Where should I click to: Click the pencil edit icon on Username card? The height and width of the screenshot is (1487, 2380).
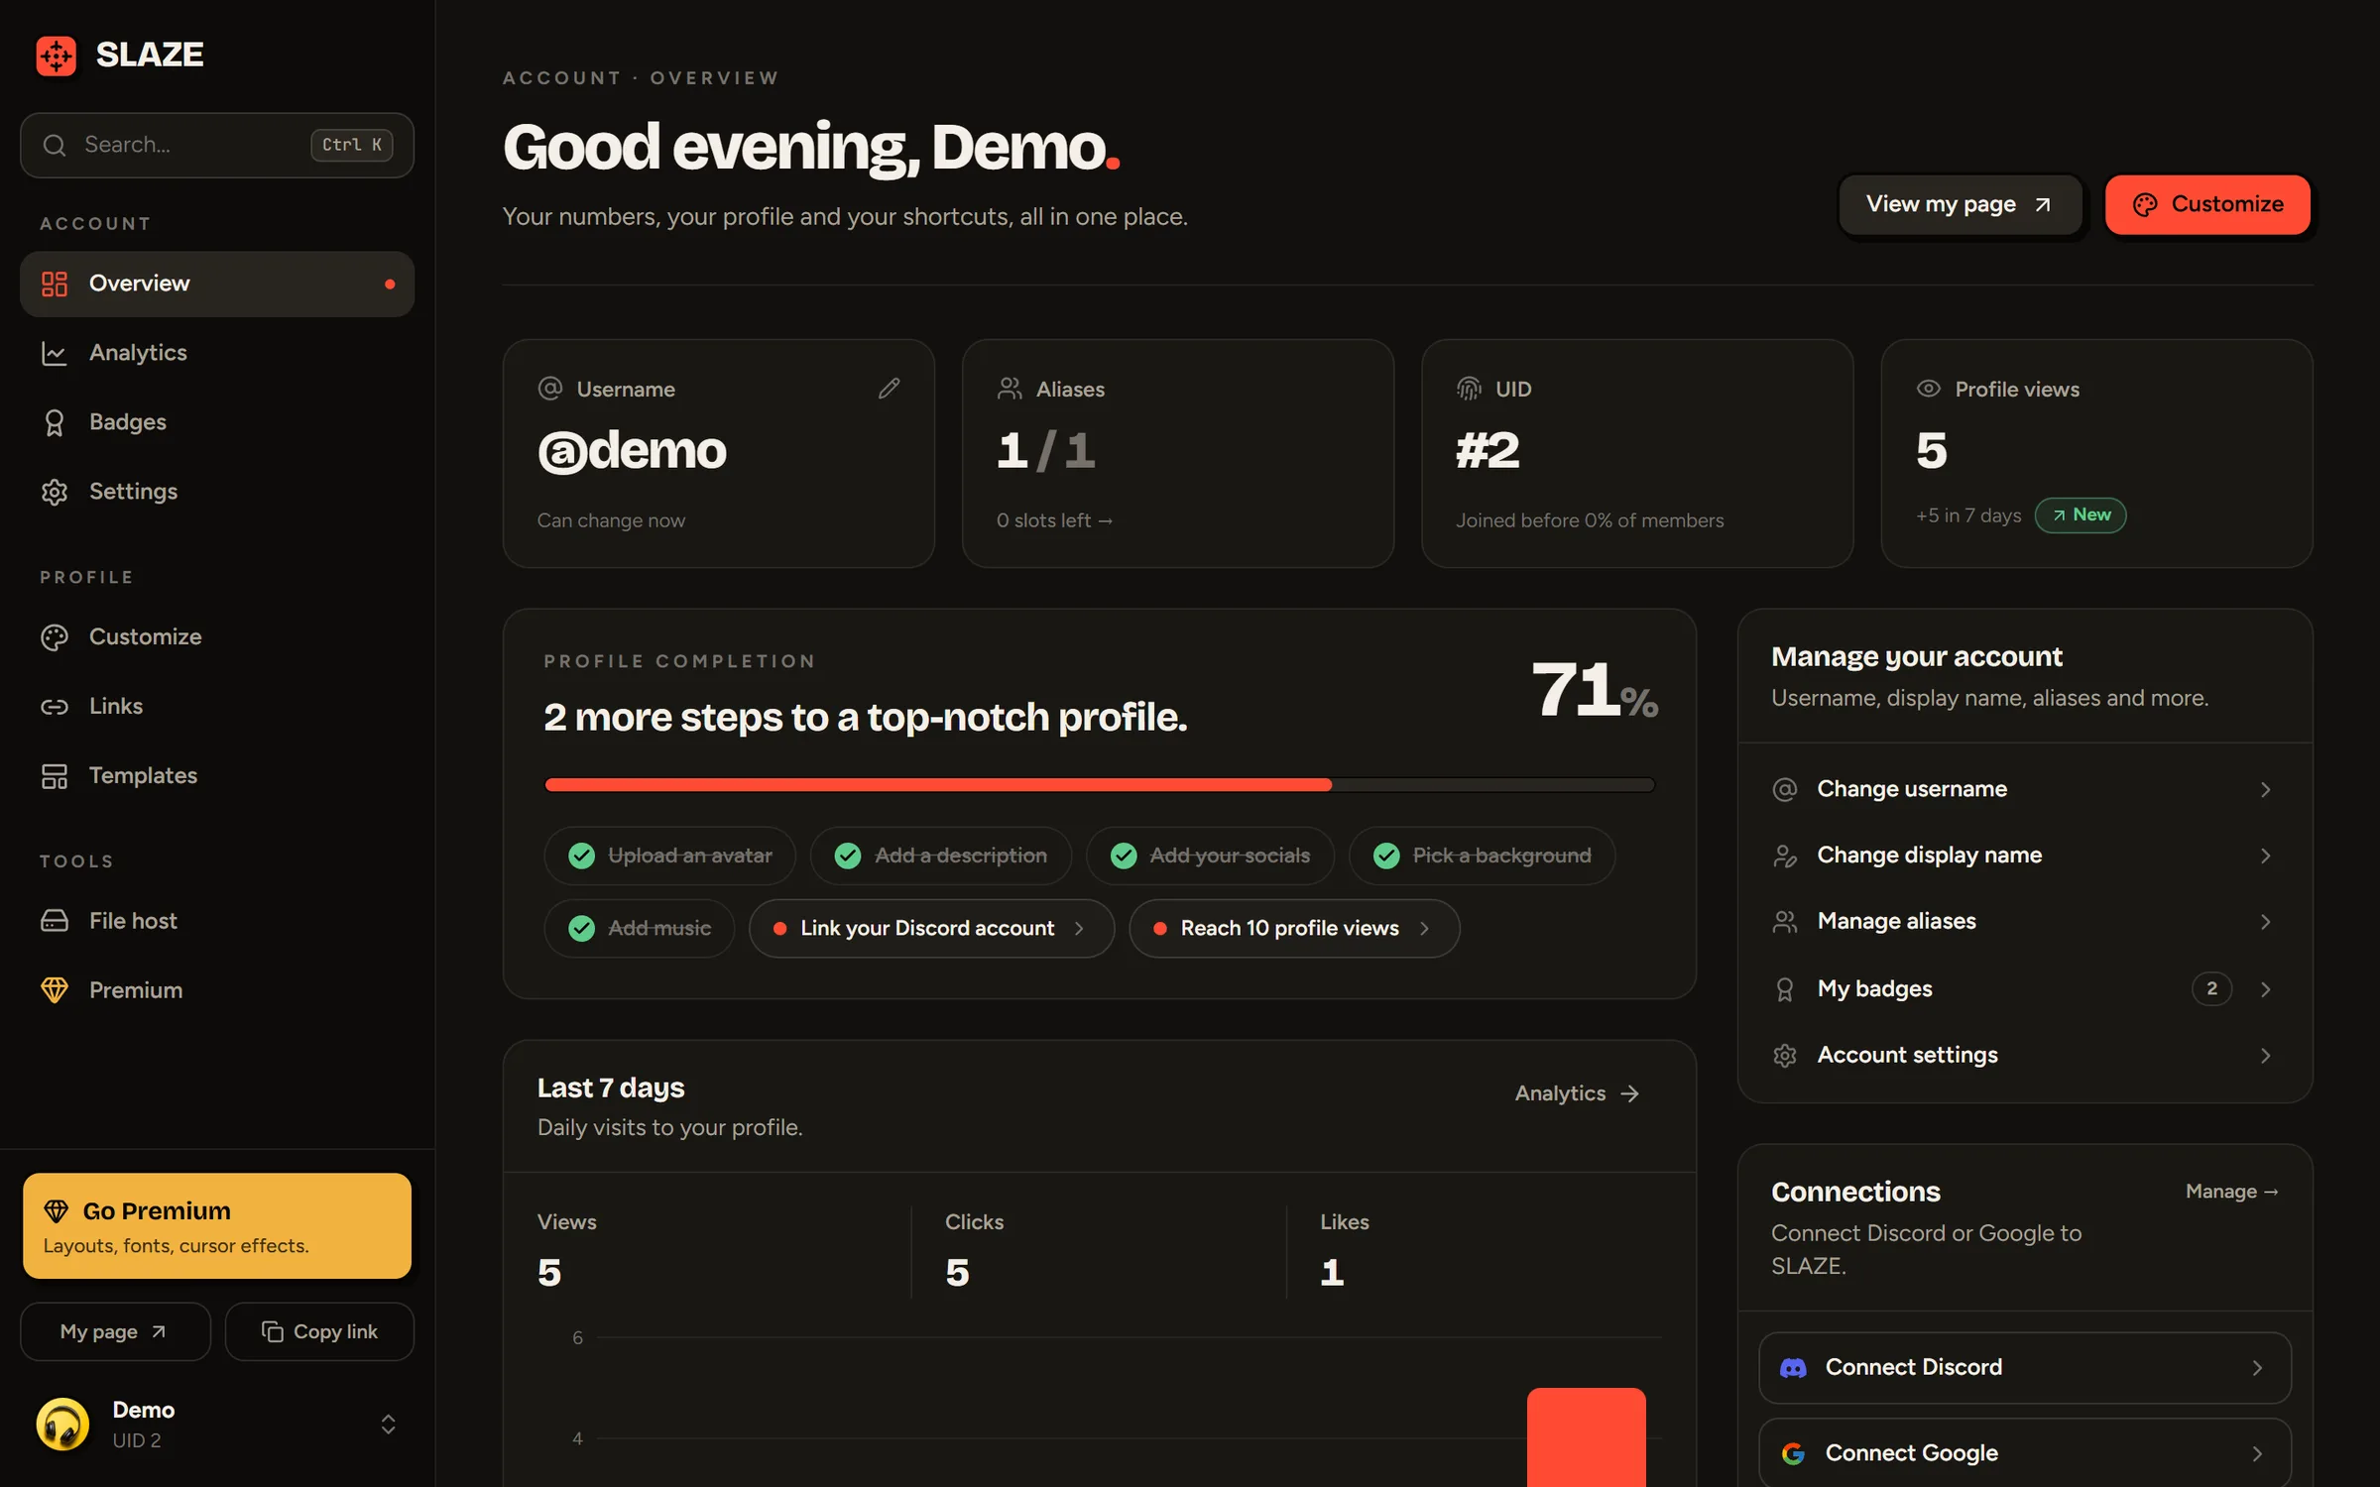pyautogui.click(x=889, y=389)
